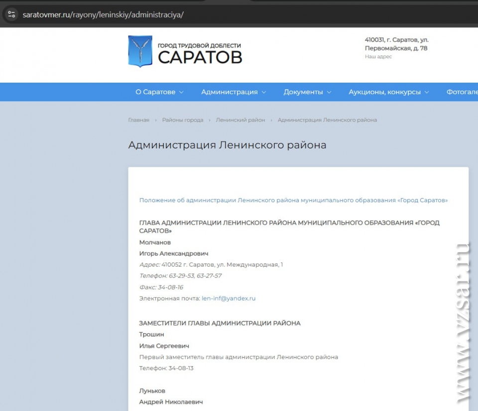Click breadcrumb Администрация Ленинского района
Image resolution: width=478 pixels, height=411 pixels.
tap(327, 120)
